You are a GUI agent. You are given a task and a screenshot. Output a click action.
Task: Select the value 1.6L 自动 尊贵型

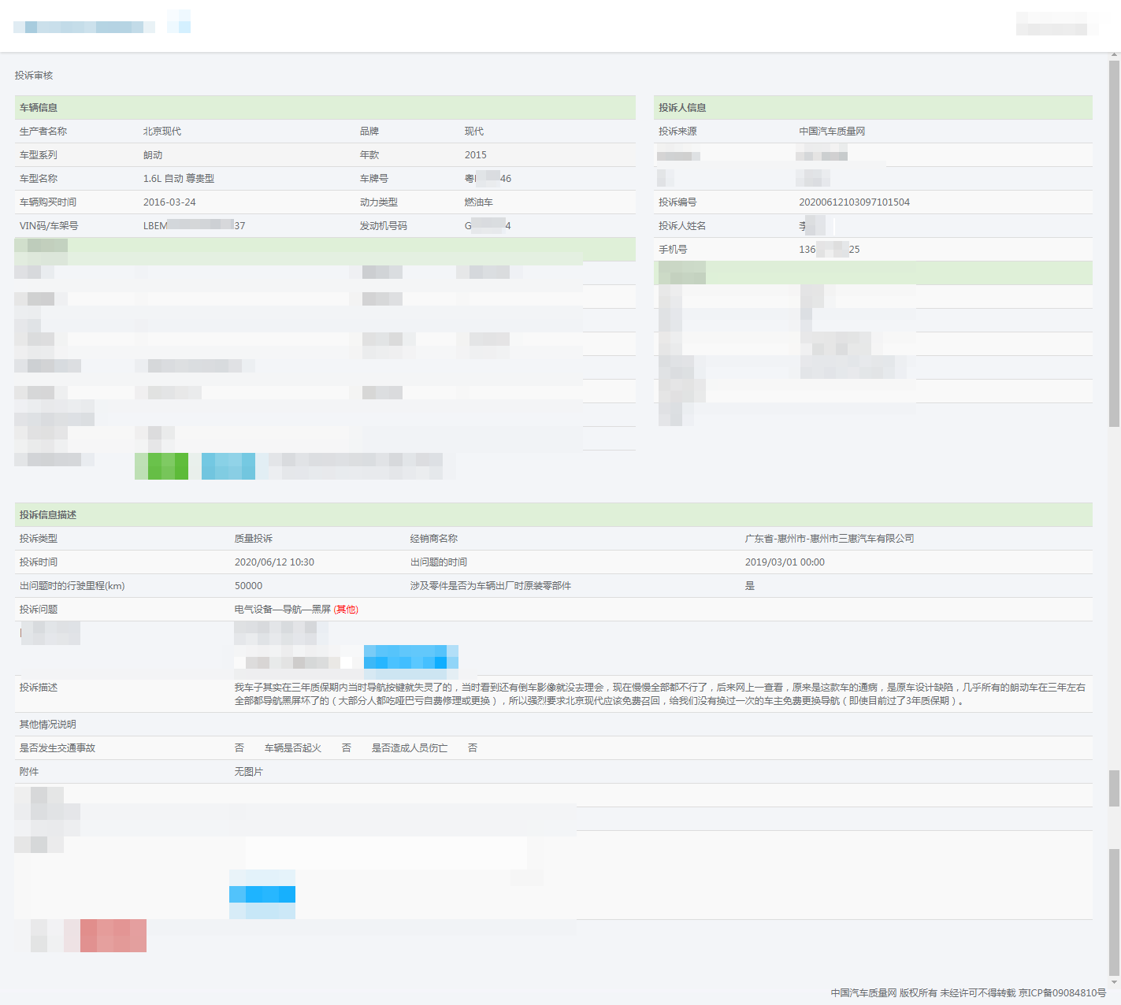click(x=179, y=179)
